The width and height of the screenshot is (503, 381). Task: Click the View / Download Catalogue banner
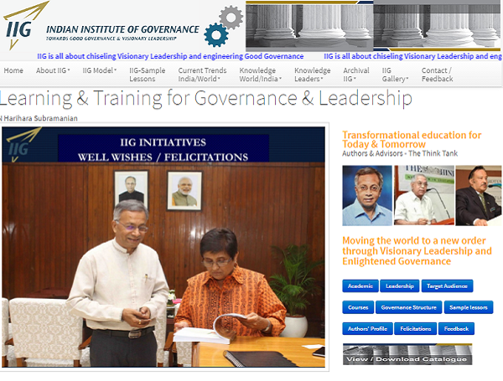pos(407,354)
